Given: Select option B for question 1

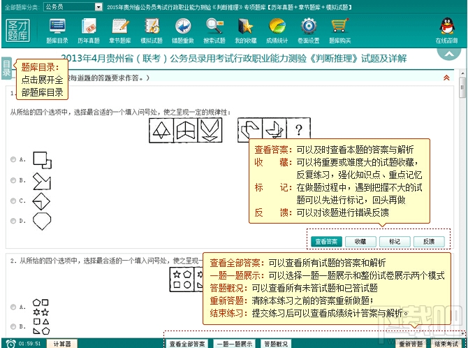Looking at the screenshot, I should (x=13, y=180).
